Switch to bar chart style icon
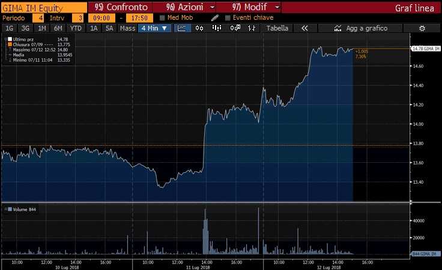Viewport: 442px width, 270px height. click(x=216, y=28)
